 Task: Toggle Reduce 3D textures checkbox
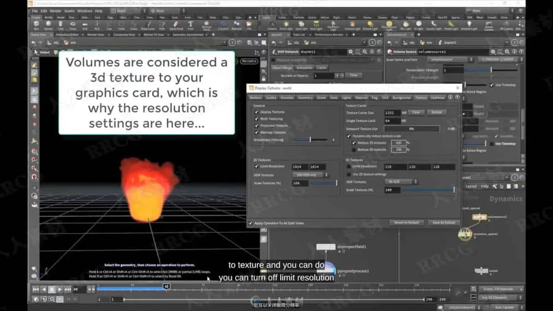(354, 150)
